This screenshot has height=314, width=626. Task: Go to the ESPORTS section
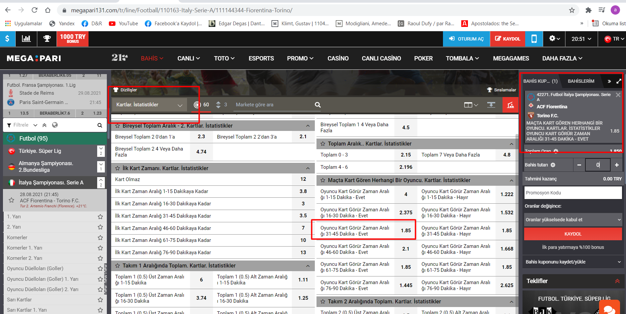pyautogui.click(x=261, y=58)
